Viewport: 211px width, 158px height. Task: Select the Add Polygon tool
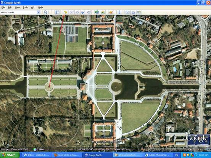[72, 12]
